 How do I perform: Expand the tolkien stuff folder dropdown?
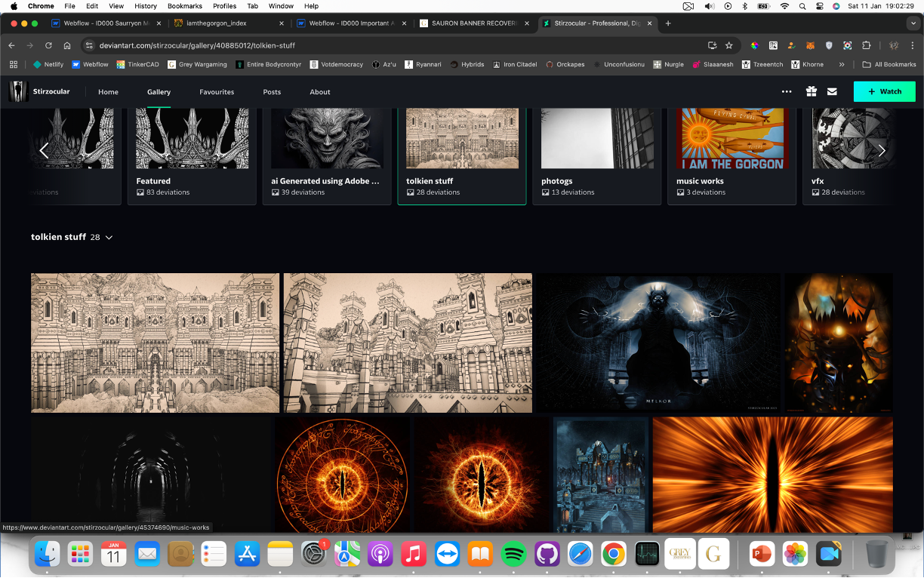109,237
